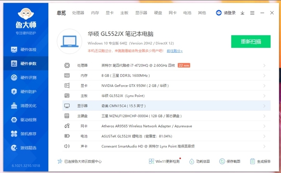This screenshot has width=281, height=173.
Task: Click the Win11更新检测 windows icon
Action: click(151, 161)
